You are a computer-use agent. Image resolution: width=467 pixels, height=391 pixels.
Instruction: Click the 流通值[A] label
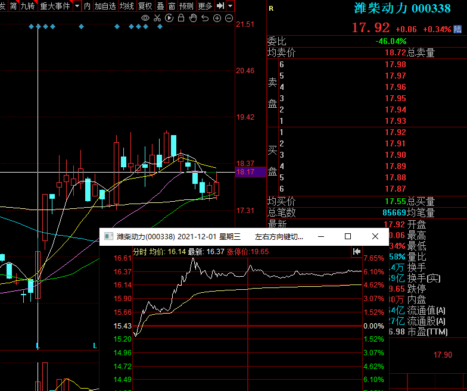[x=426, y=311]
